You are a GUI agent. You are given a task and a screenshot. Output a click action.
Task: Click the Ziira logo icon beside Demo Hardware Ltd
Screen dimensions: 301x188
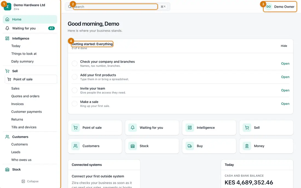(7, 7)
